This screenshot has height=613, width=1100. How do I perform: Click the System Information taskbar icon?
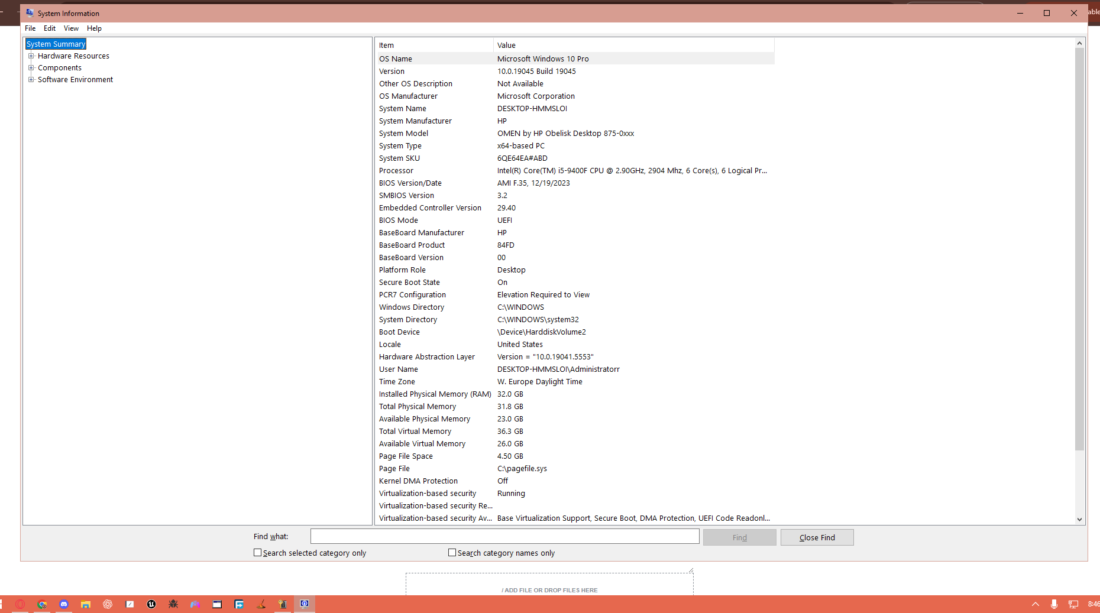tap(305, 604)
